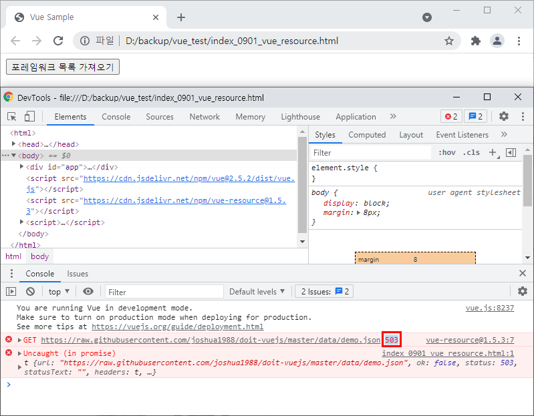The height and width of the screenshot is (416, 534).
Task: Click the Styles filter input field
Action: click(370, 153)
